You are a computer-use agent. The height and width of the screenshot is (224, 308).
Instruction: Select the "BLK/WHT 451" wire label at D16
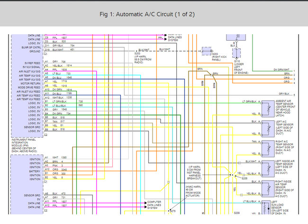[x=63, y=50]
